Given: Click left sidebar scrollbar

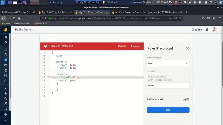Looking at the screenshot, I should pos(10,66).
